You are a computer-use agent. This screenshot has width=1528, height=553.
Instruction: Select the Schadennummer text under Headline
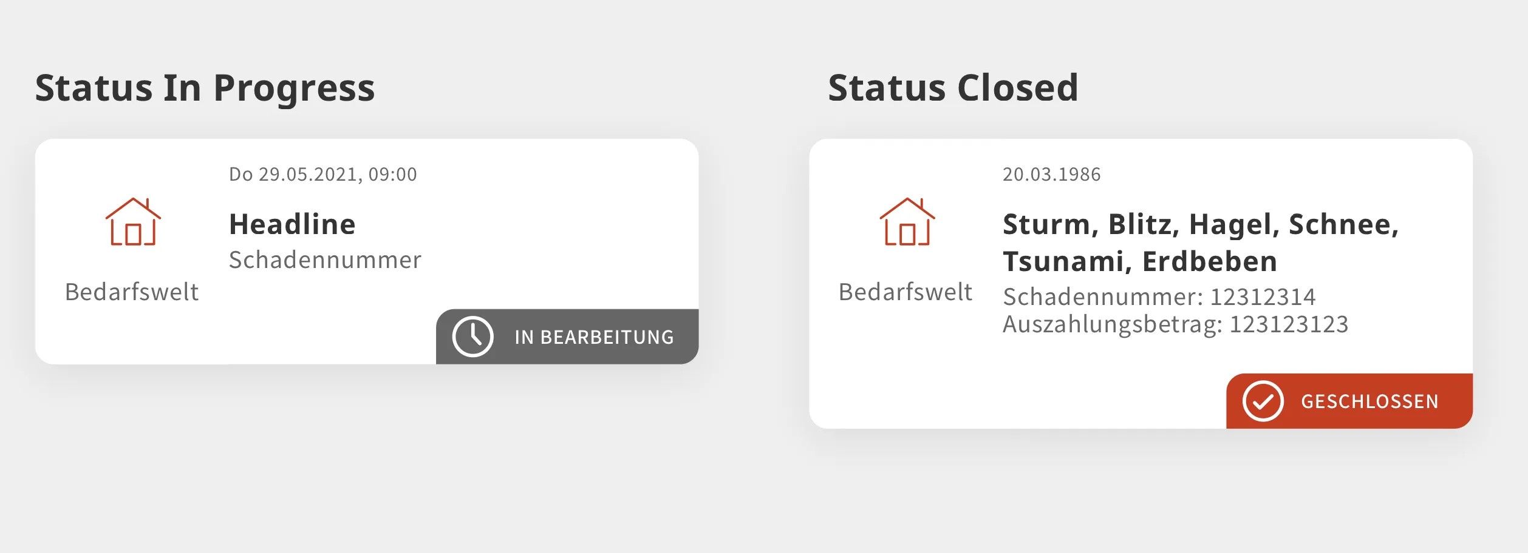pos(325,260)
